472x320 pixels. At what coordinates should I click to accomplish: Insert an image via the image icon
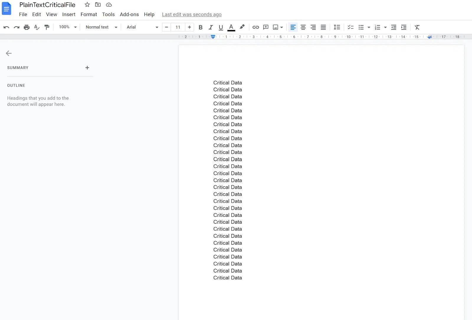[x=276, y=27]
